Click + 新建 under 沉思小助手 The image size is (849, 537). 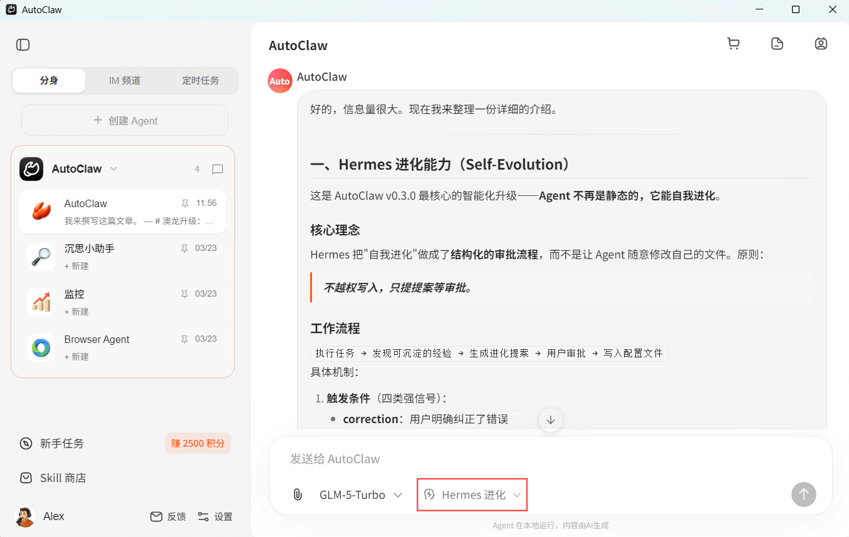(76, 266)
